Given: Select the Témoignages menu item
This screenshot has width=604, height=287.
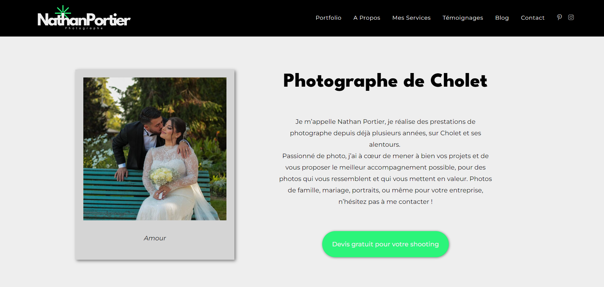Looking at the screenshot, I should tap(463, 18).
